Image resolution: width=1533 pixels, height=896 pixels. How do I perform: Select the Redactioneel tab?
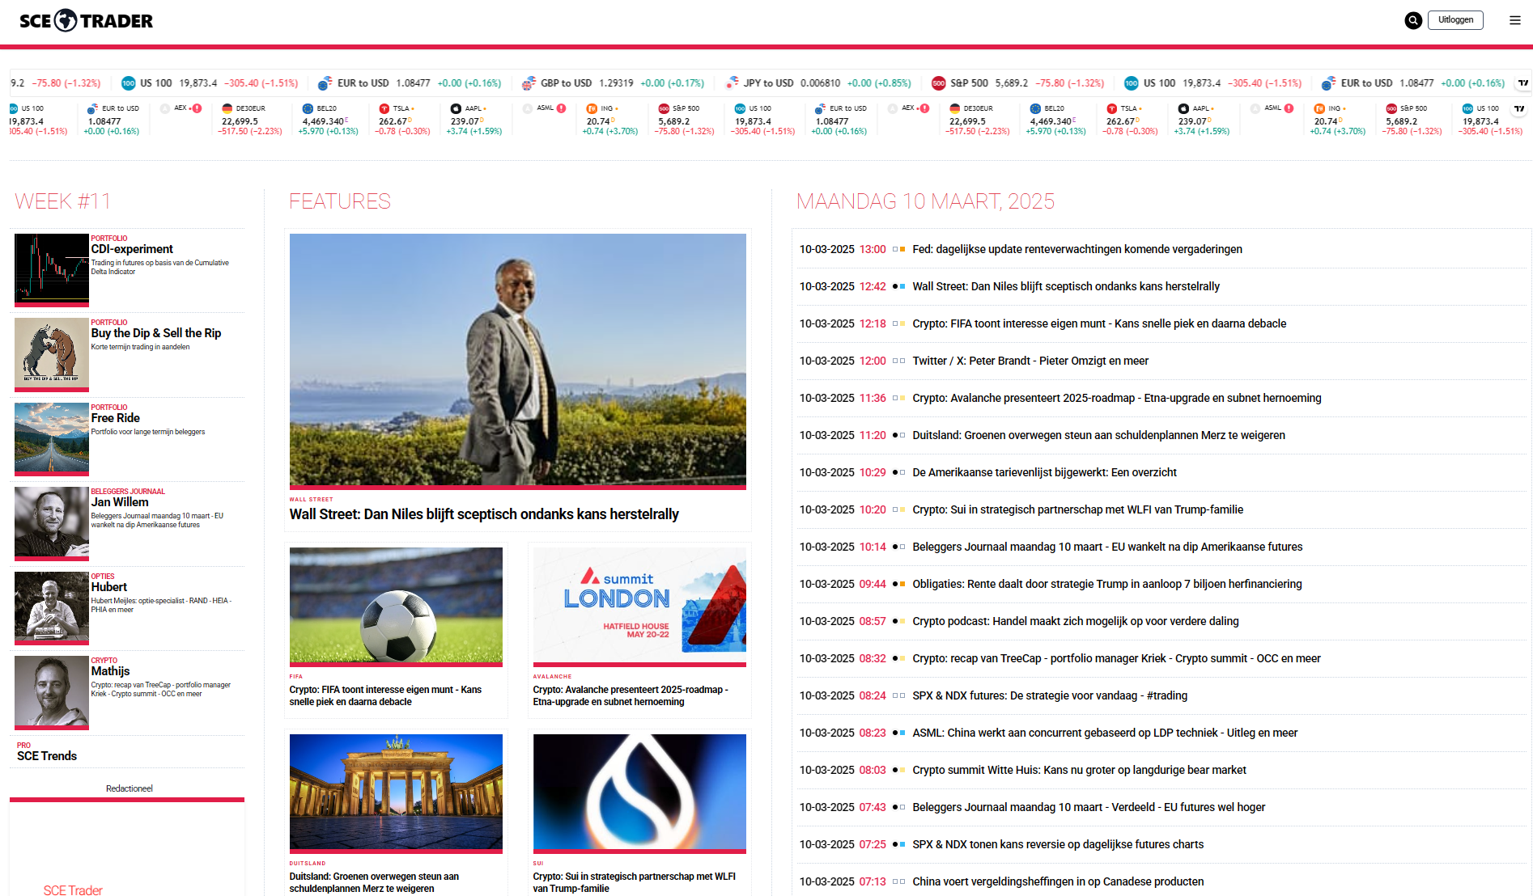[x=129, y=788]
